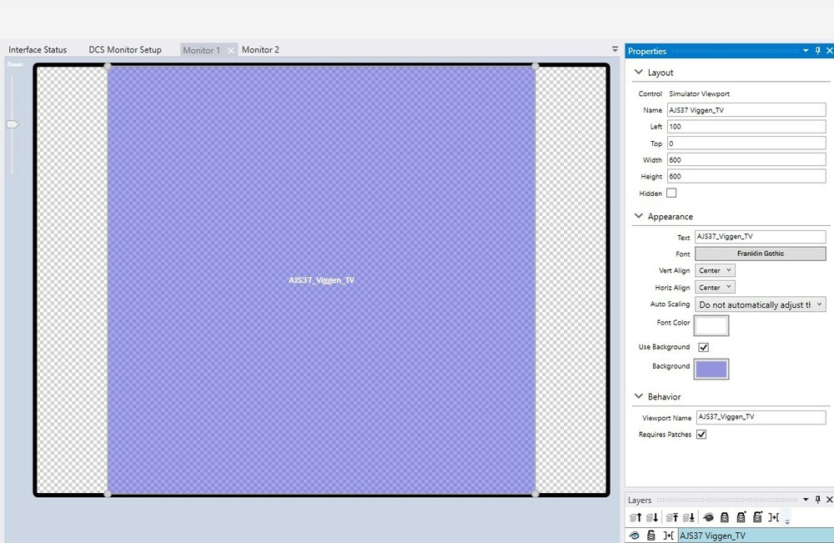Click the Top value field
This screenshot has width=834, height=543.
[746, 143]
